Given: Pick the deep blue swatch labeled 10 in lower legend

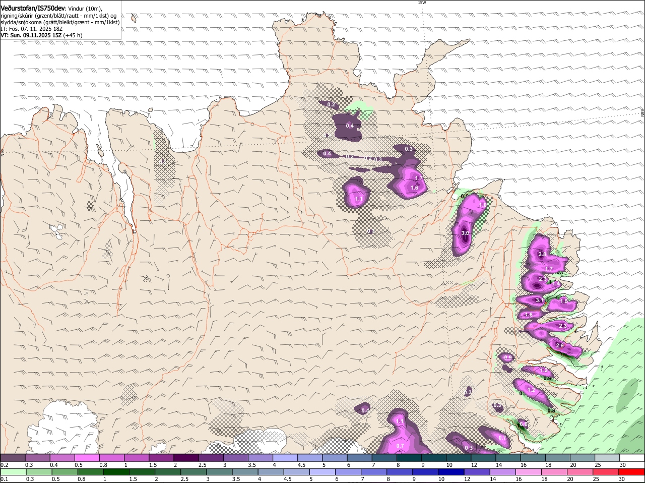Looking at the screenshot, I should 451,472.
